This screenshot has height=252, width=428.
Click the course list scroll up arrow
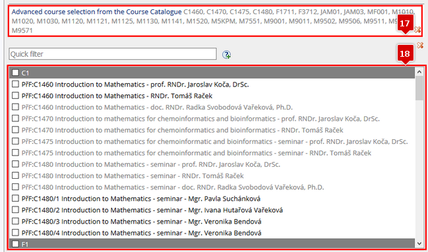click(419, 72)
